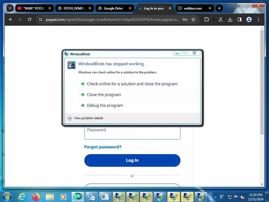This screenshot has height=202, width=269.
Task: Close the uniblue.com tab
Action: (x=210, y=8)
